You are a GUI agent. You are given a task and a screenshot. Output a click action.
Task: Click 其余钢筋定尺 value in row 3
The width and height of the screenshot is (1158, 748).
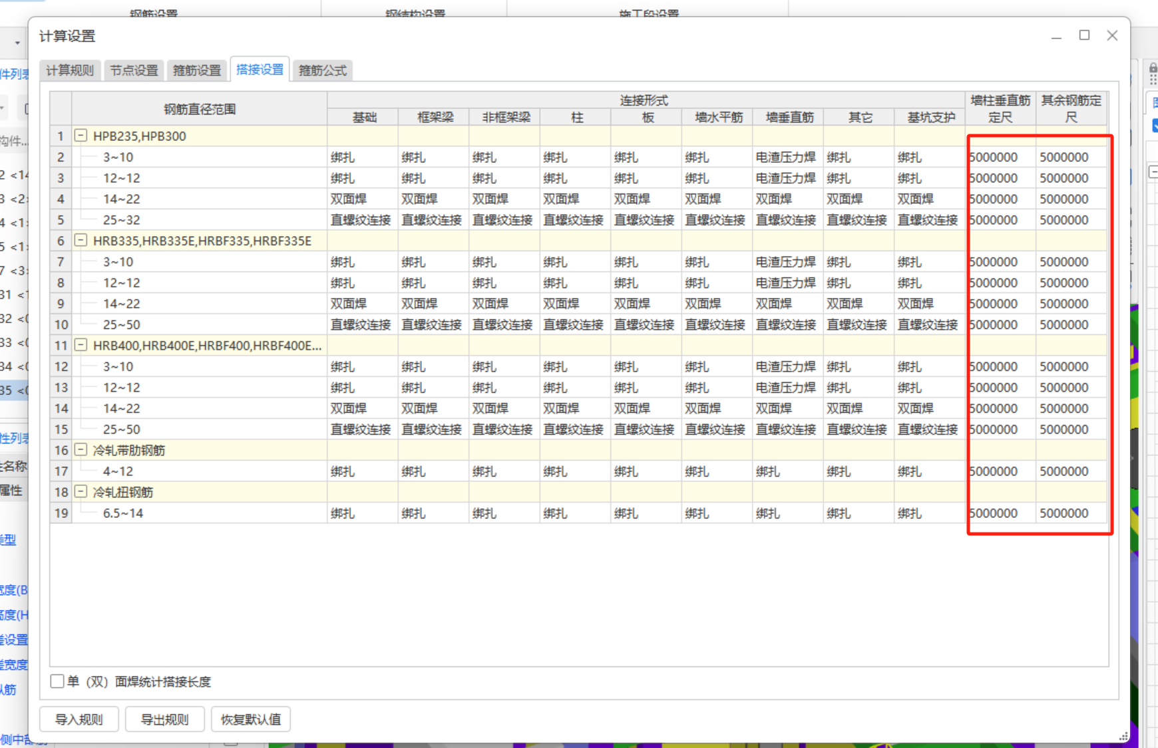coord(1071,178)
